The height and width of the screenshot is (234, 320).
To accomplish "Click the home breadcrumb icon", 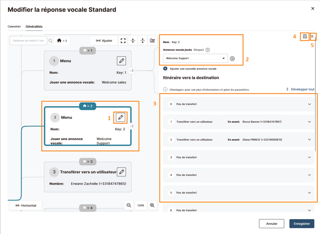I will [59, 41].
